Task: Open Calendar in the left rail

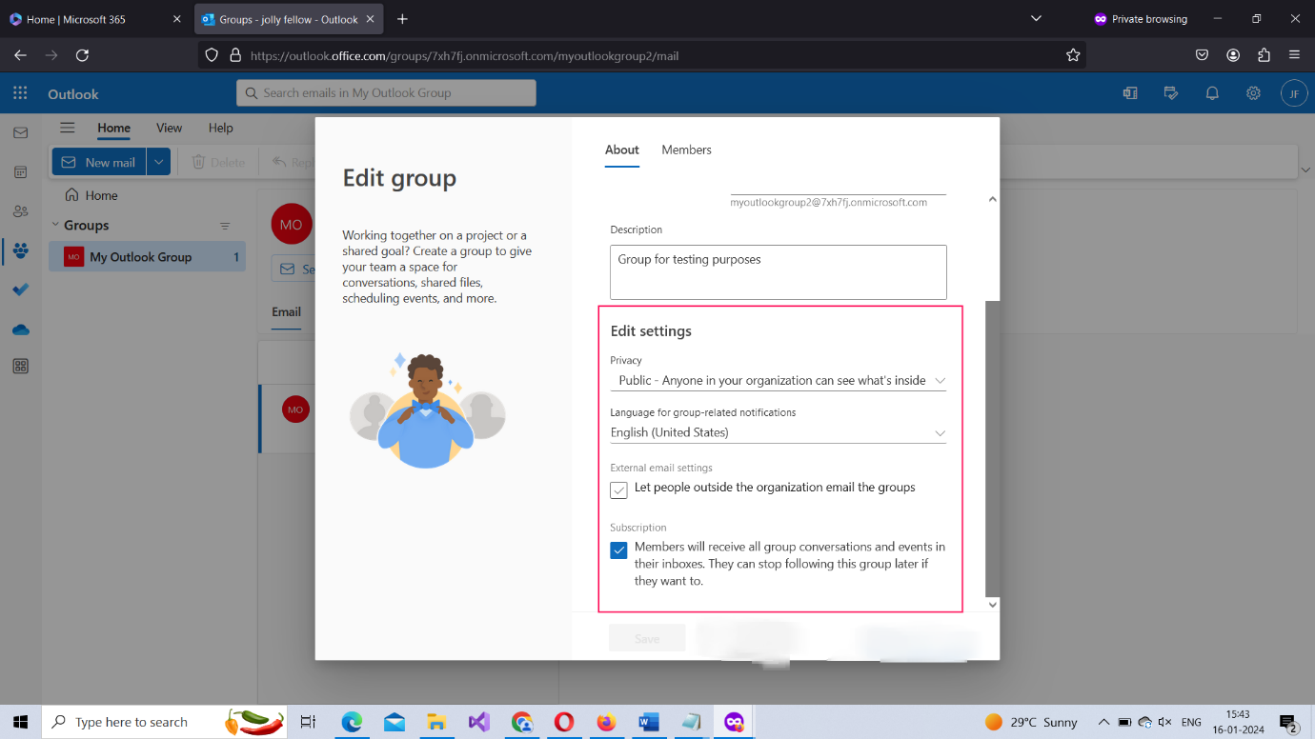Action: 20,172
